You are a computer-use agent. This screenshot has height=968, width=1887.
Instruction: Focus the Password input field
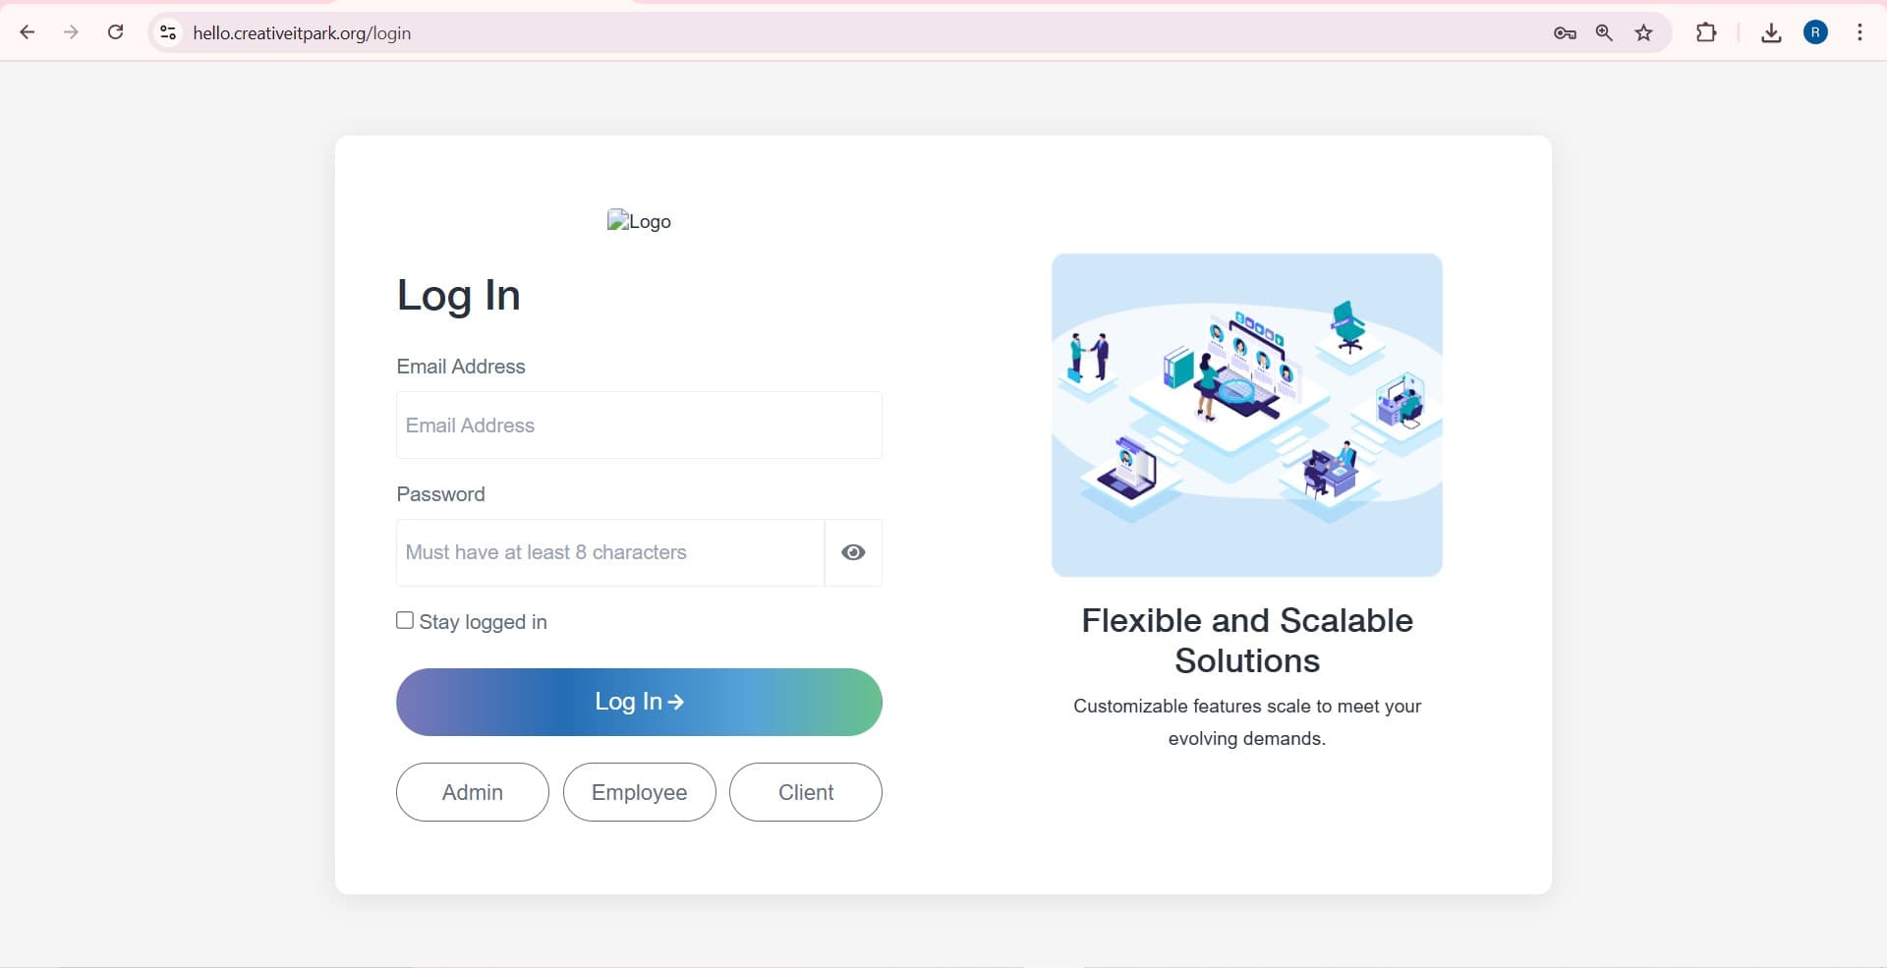click(610, 552)
